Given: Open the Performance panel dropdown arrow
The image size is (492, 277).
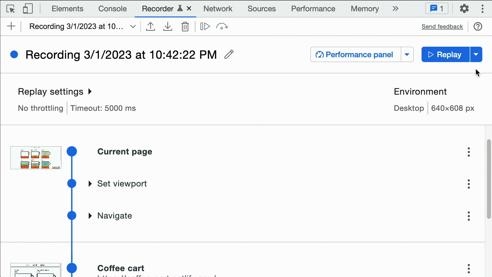Looking at the screenshot, I should tap(407, 54).
